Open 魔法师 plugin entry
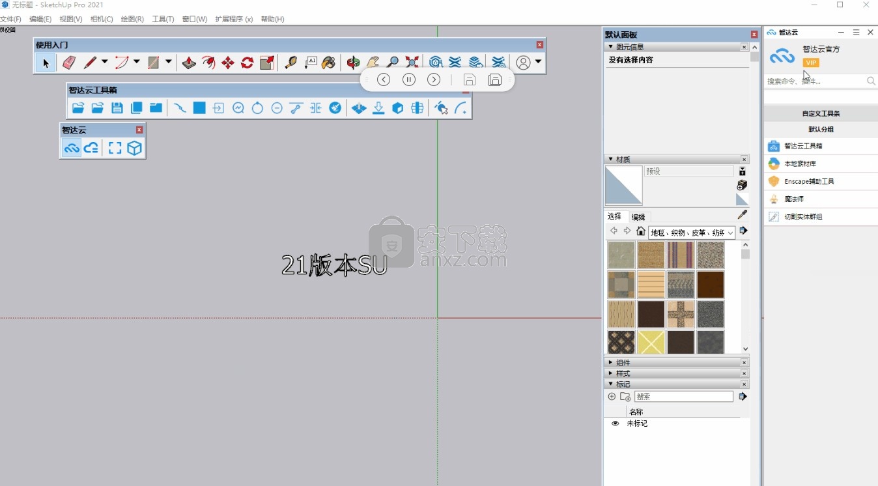 pyautogui.click(x=821, y=199)
